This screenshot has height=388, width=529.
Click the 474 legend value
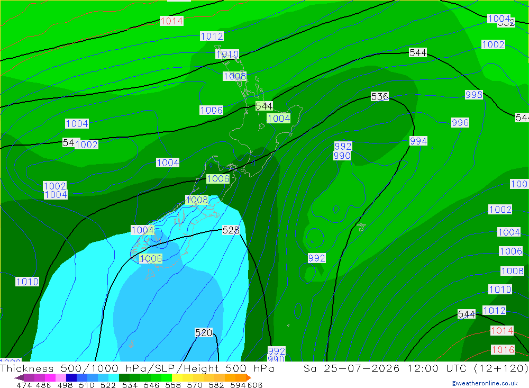point(24,385)
